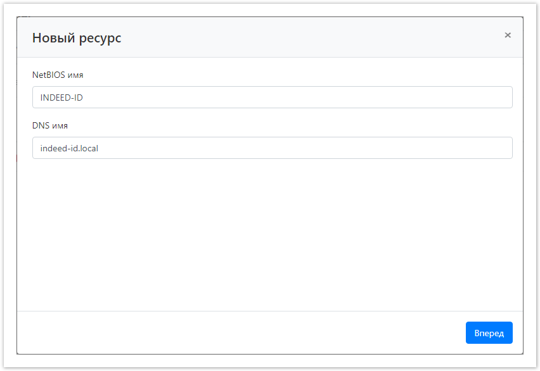Viewport: 540px width, 371px height.
Task: Place cursor in the indeed-id.local text
Action: (x=69, y=148)
